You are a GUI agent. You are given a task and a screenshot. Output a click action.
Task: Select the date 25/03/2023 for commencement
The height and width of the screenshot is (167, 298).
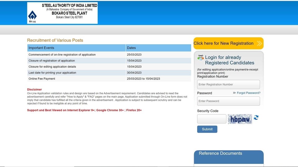click(x=134, y=54)
